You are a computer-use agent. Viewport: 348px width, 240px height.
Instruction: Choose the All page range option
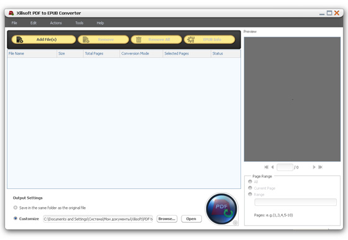(x=250, y=182)
